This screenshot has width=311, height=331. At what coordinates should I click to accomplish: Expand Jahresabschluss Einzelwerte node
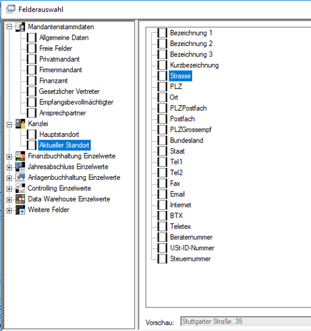[x=9, y=167]
